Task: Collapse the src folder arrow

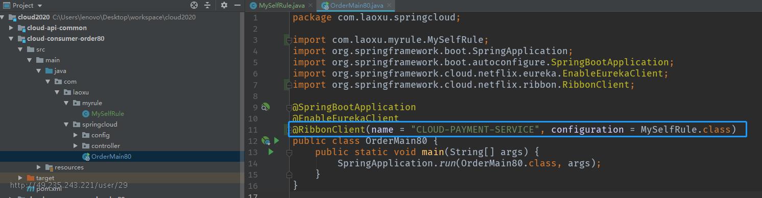Action: (20, 49)
